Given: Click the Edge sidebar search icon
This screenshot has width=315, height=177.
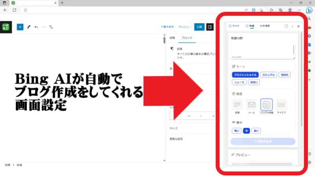Looking at the screenshot, I should click(x=309, y=18).
